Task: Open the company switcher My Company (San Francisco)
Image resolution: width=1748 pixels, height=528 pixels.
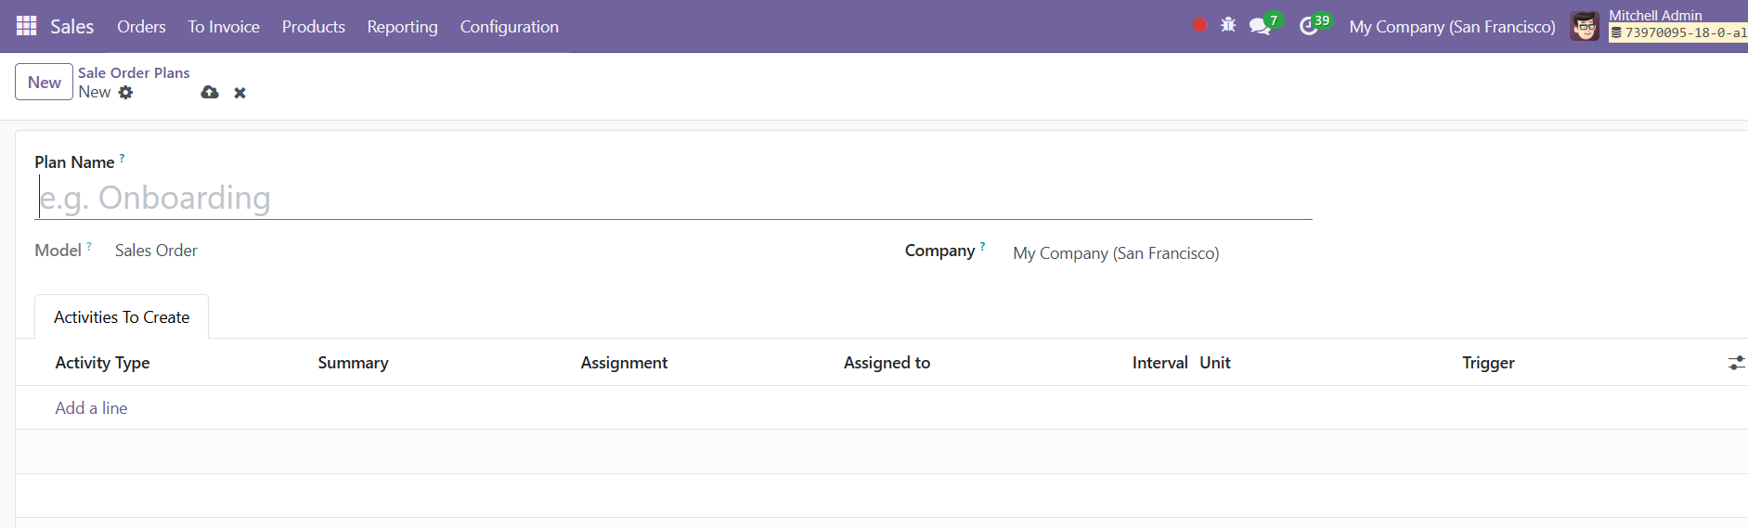Action: click(x=1452, y=27)
